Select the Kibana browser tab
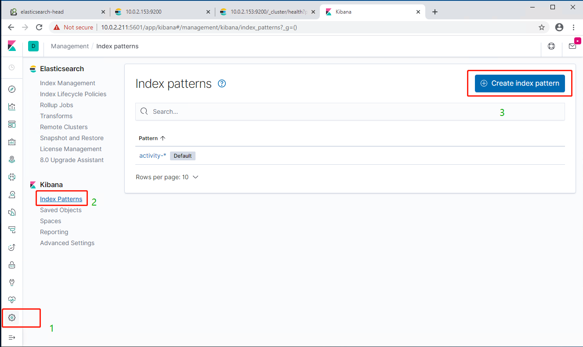The width and height of the screenshot is (583, 347). (x=373, y=12)
